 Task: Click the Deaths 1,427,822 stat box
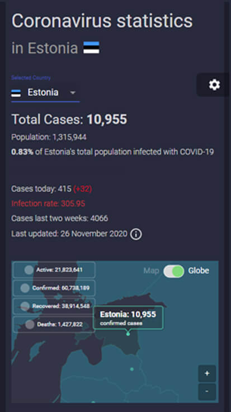[x=54, y=324]
